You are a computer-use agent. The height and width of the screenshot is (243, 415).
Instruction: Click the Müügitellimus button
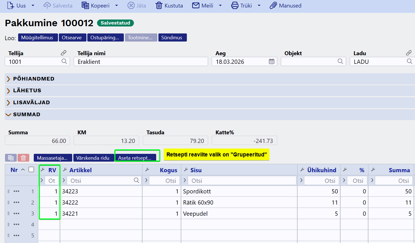coord(38,38)
